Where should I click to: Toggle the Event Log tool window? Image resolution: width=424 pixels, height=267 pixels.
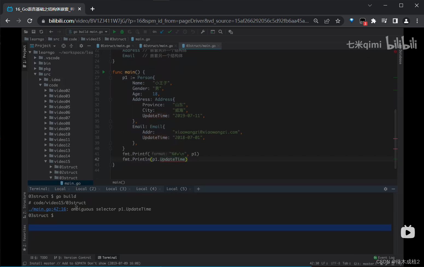tap(384, 258)
